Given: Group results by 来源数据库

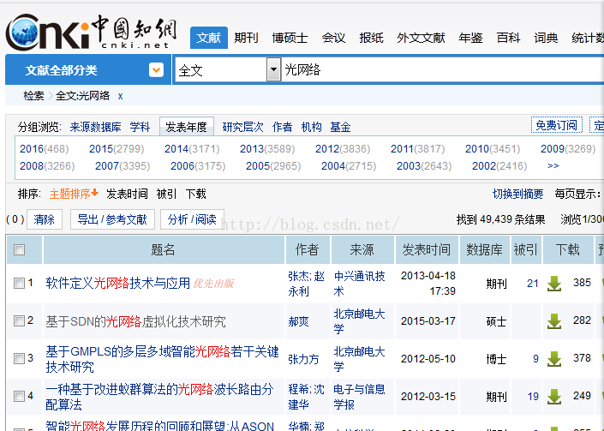Looking at the screenshot, I should point(96,127).
